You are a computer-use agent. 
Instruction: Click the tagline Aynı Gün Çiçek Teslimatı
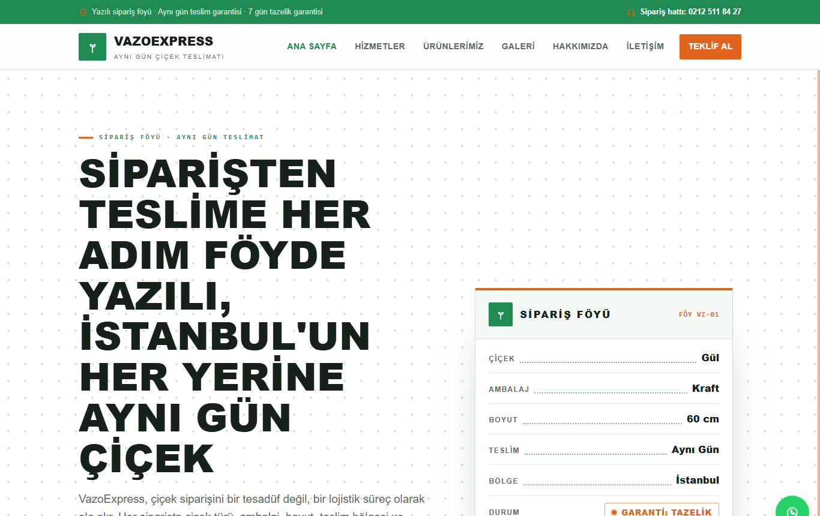pyautogui.click(x=169, y=56)
